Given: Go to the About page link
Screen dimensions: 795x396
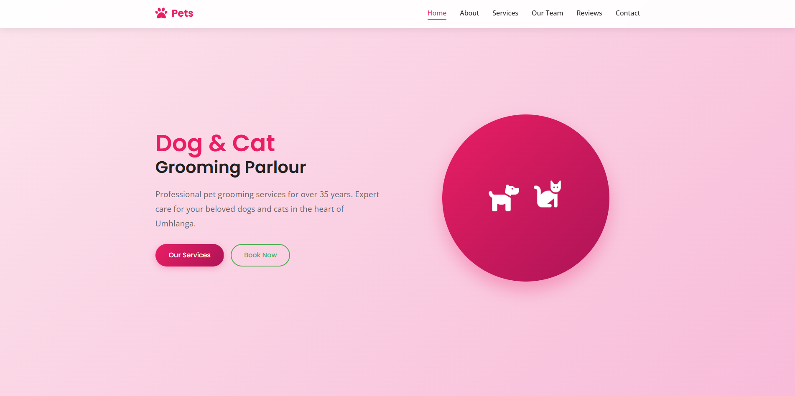Looking at the screenshot, I should [469, 13].
